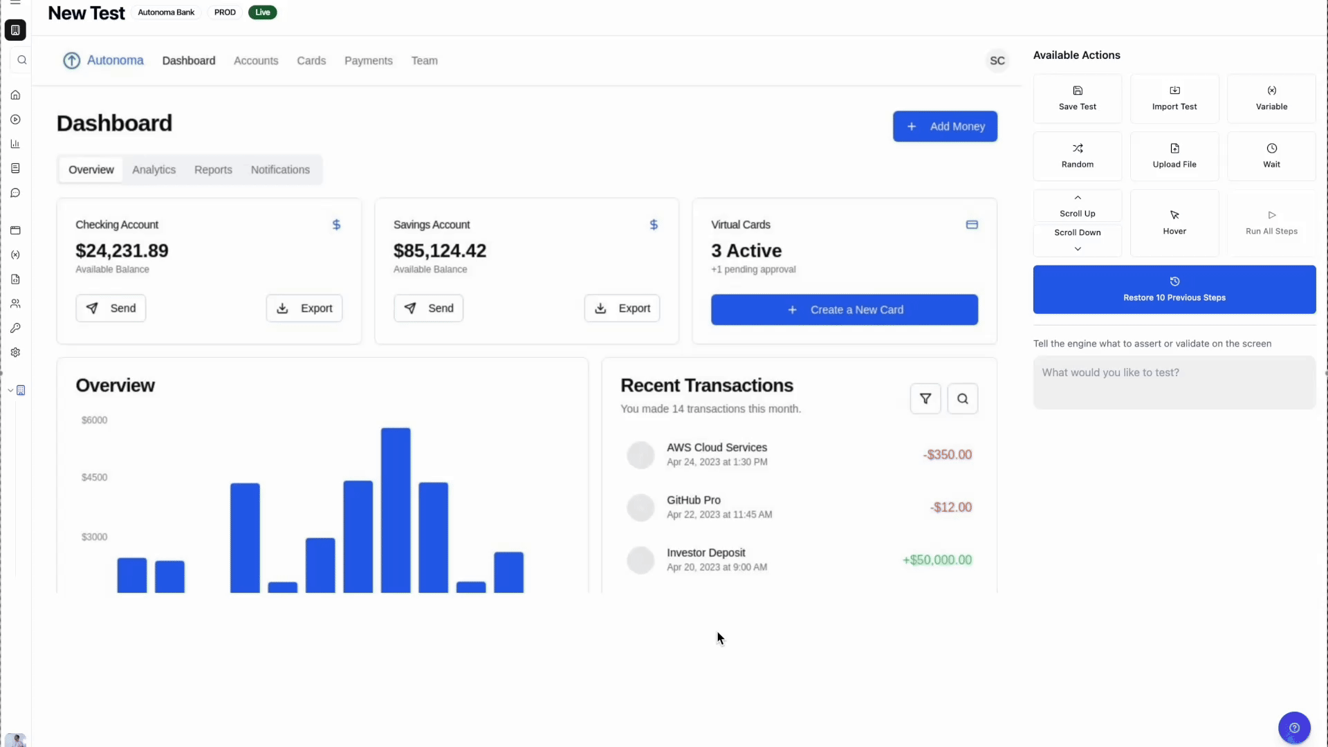The height and width of the screenshot is (747, 1328).
Task: Focus the 'What would you like to test?' field
Action: (x=1174, y=382)
